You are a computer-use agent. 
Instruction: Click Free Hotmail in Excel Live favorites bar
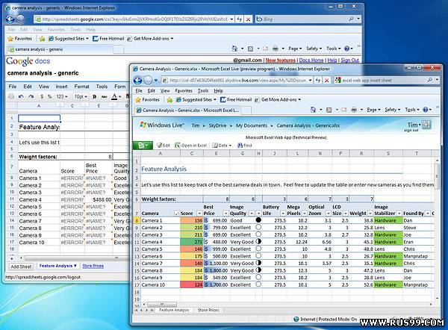(x=236, y=100)
